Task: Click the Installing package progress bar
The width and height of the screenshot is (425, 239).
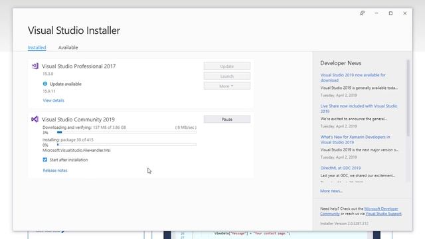Action: (127, 145)
